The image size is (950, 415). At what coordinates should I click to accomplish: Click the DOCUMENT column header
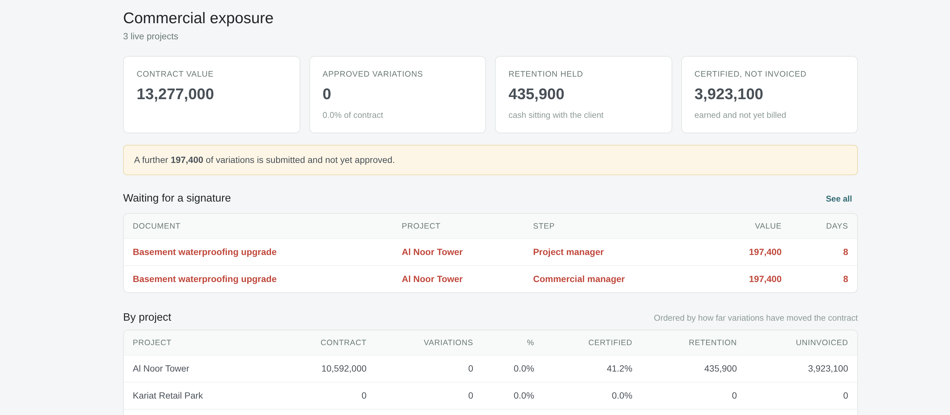[156, 226]
